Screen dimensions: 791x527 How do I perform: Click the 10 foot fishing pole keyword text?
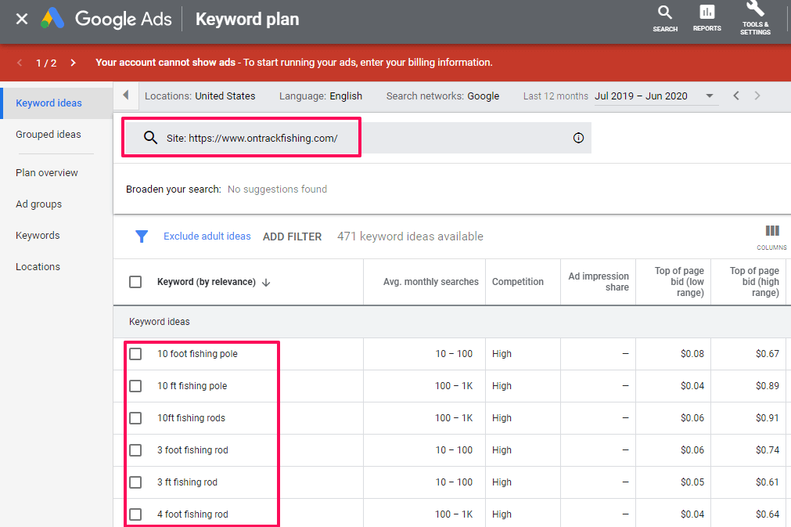click(197, 354)
